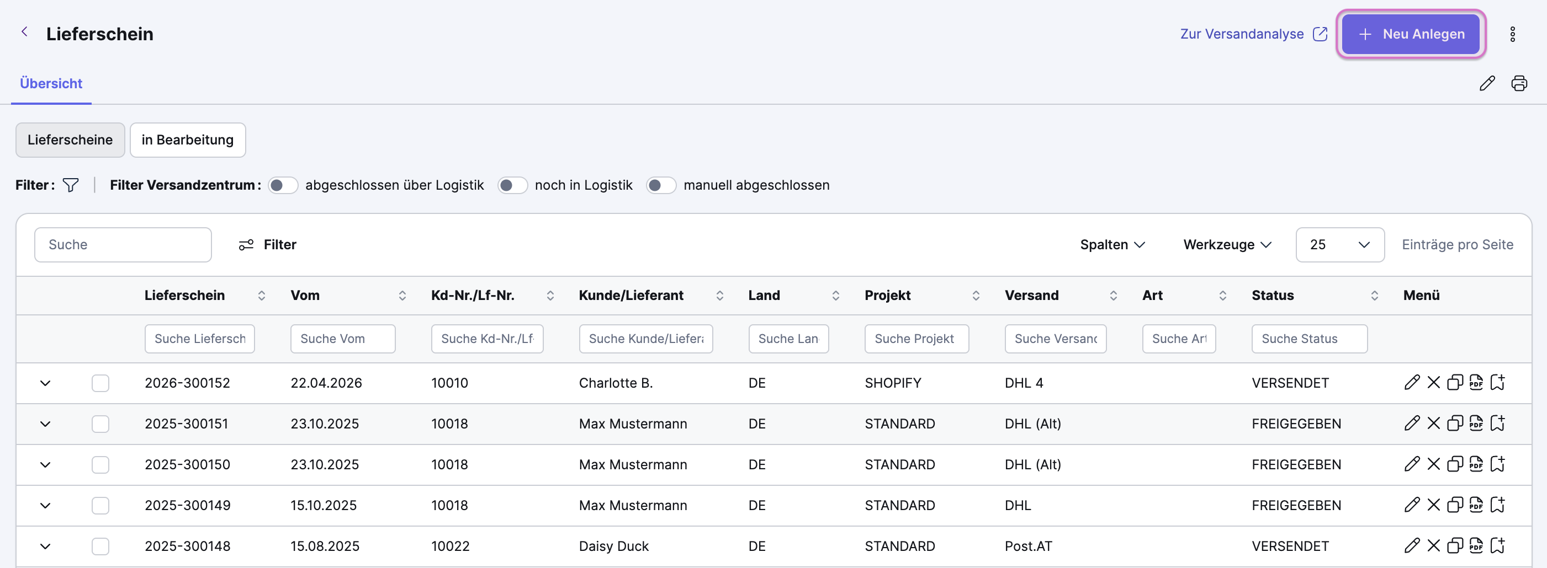1547x568 pixels.
Task: Click the printer icon below the header
Action: 1519,83
